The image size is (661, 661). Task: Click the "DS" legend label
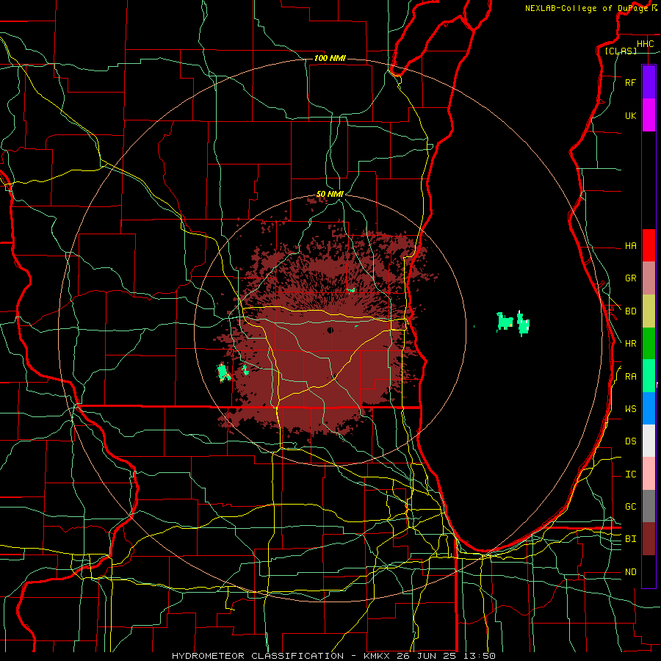[x=630, y=441]
